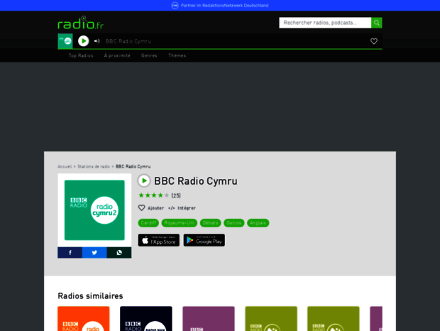Screen dimensions: 440x331
Task: Click the Ajouter heart icon
Action: [141, 207]
